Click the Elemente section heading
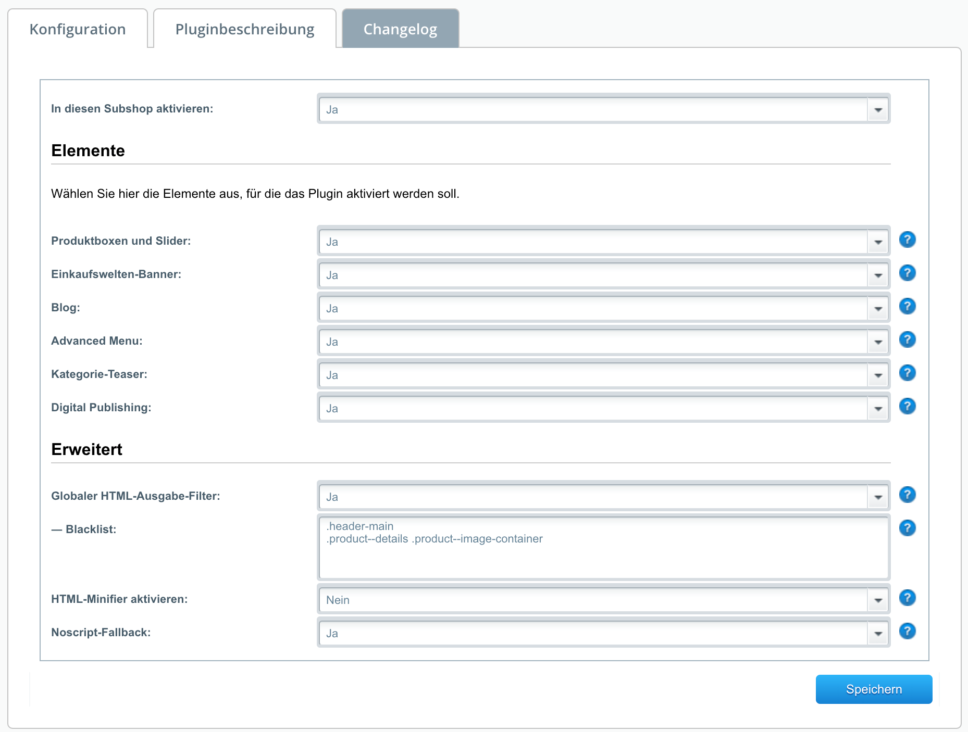968x732 pixels. [88, 150]
